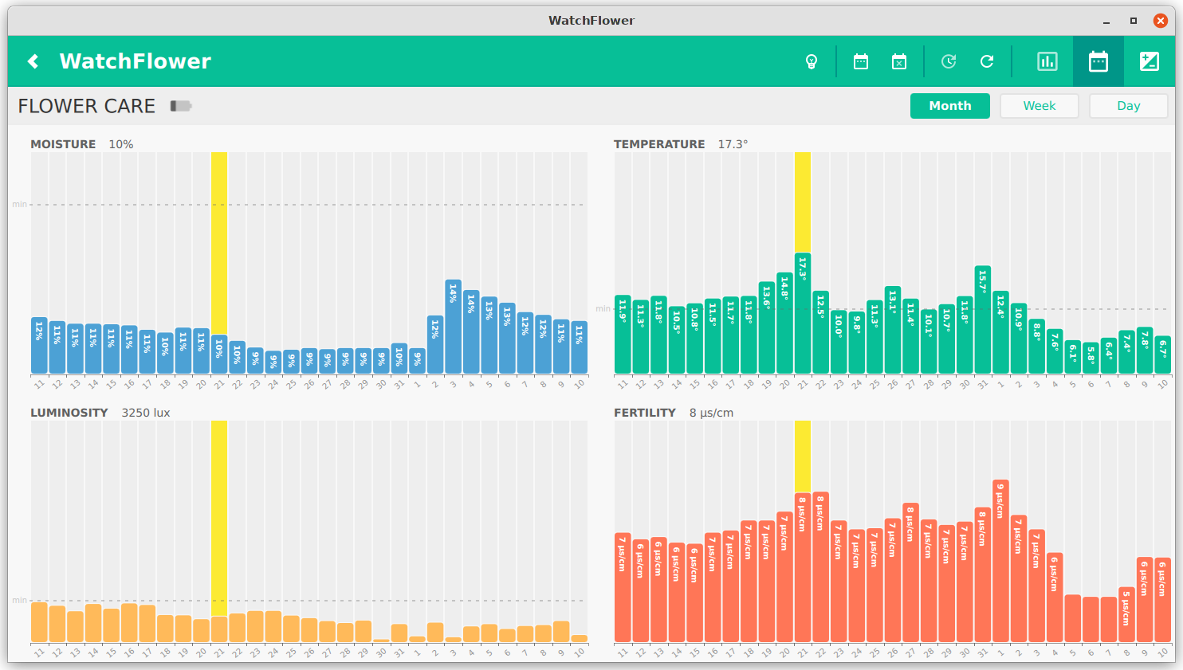Click the 8 µs/cm value beside FERTILITY
1183x670 pixels.
711,413
